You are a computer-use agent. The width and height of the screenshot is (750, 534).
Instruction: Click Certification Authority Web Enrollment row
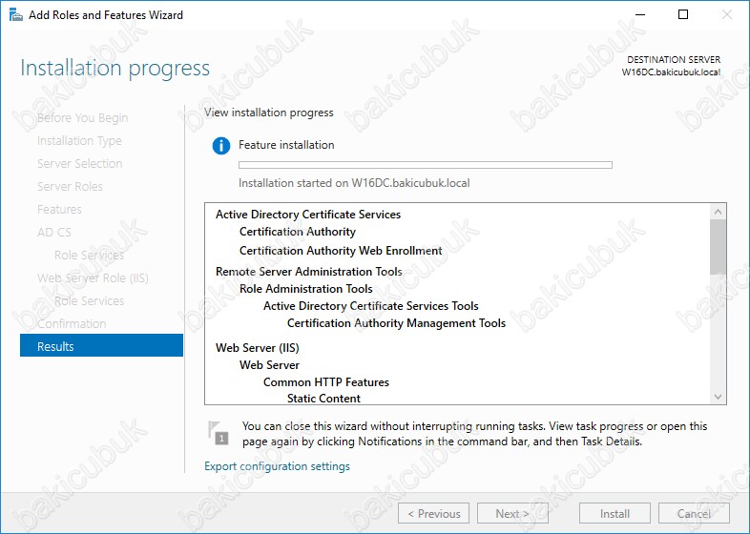point(341,251)
